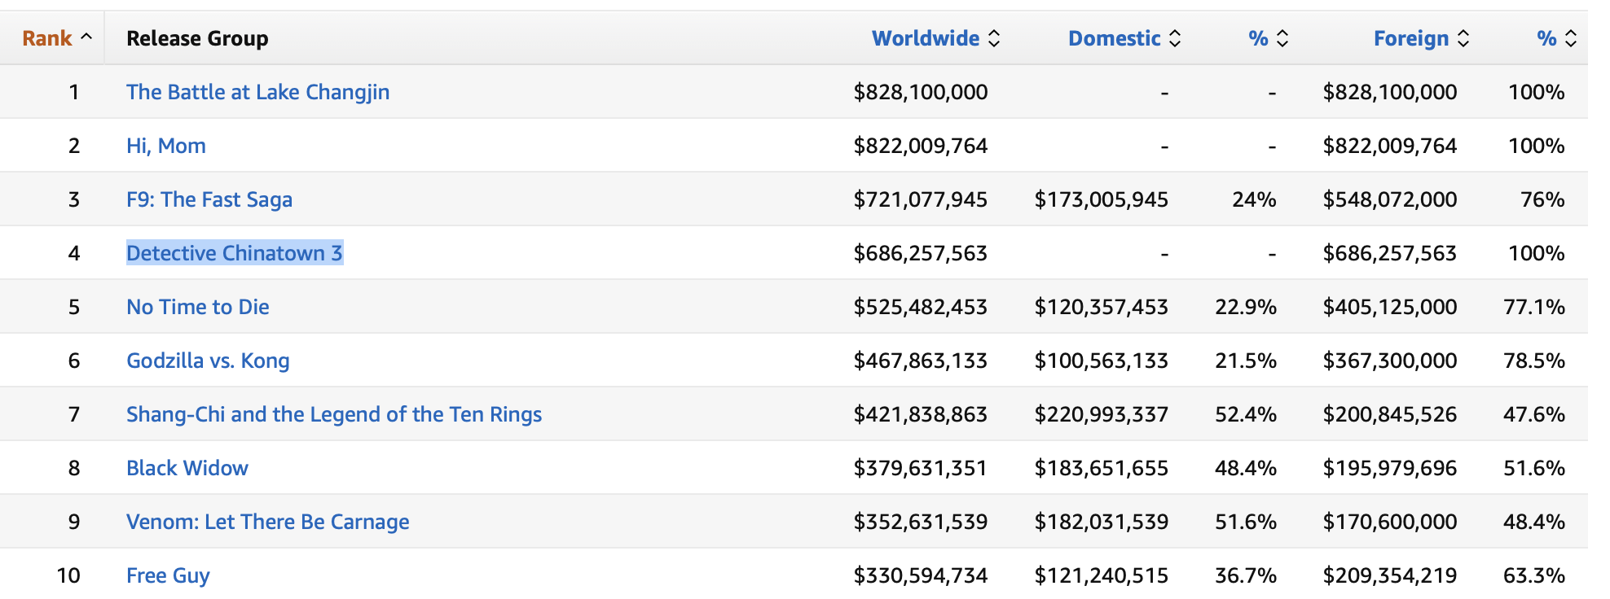
Task: Click the Release Group column header
Action: point(197,38)
